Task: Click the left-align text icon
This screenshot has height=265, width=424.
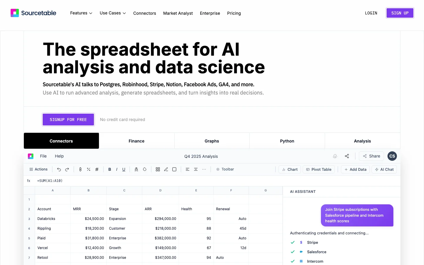Action: [187, 169]
